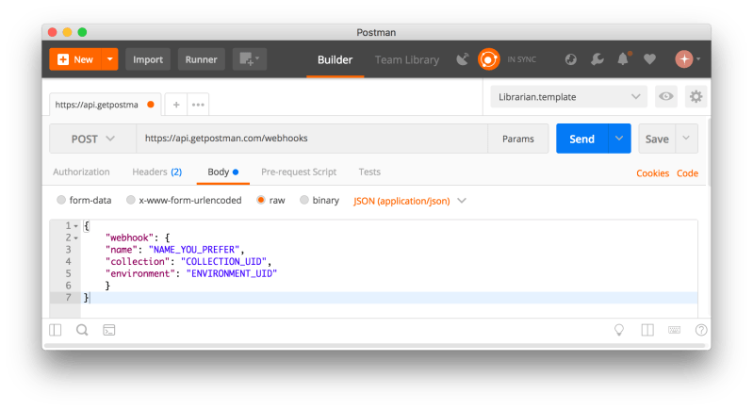Click the lightbulb icon
Viewport: 753px width, 410px height.
[619, 330]
